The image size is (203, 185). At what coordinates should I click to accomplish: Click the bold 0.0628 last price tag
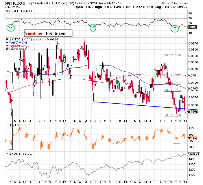point(193,112)
